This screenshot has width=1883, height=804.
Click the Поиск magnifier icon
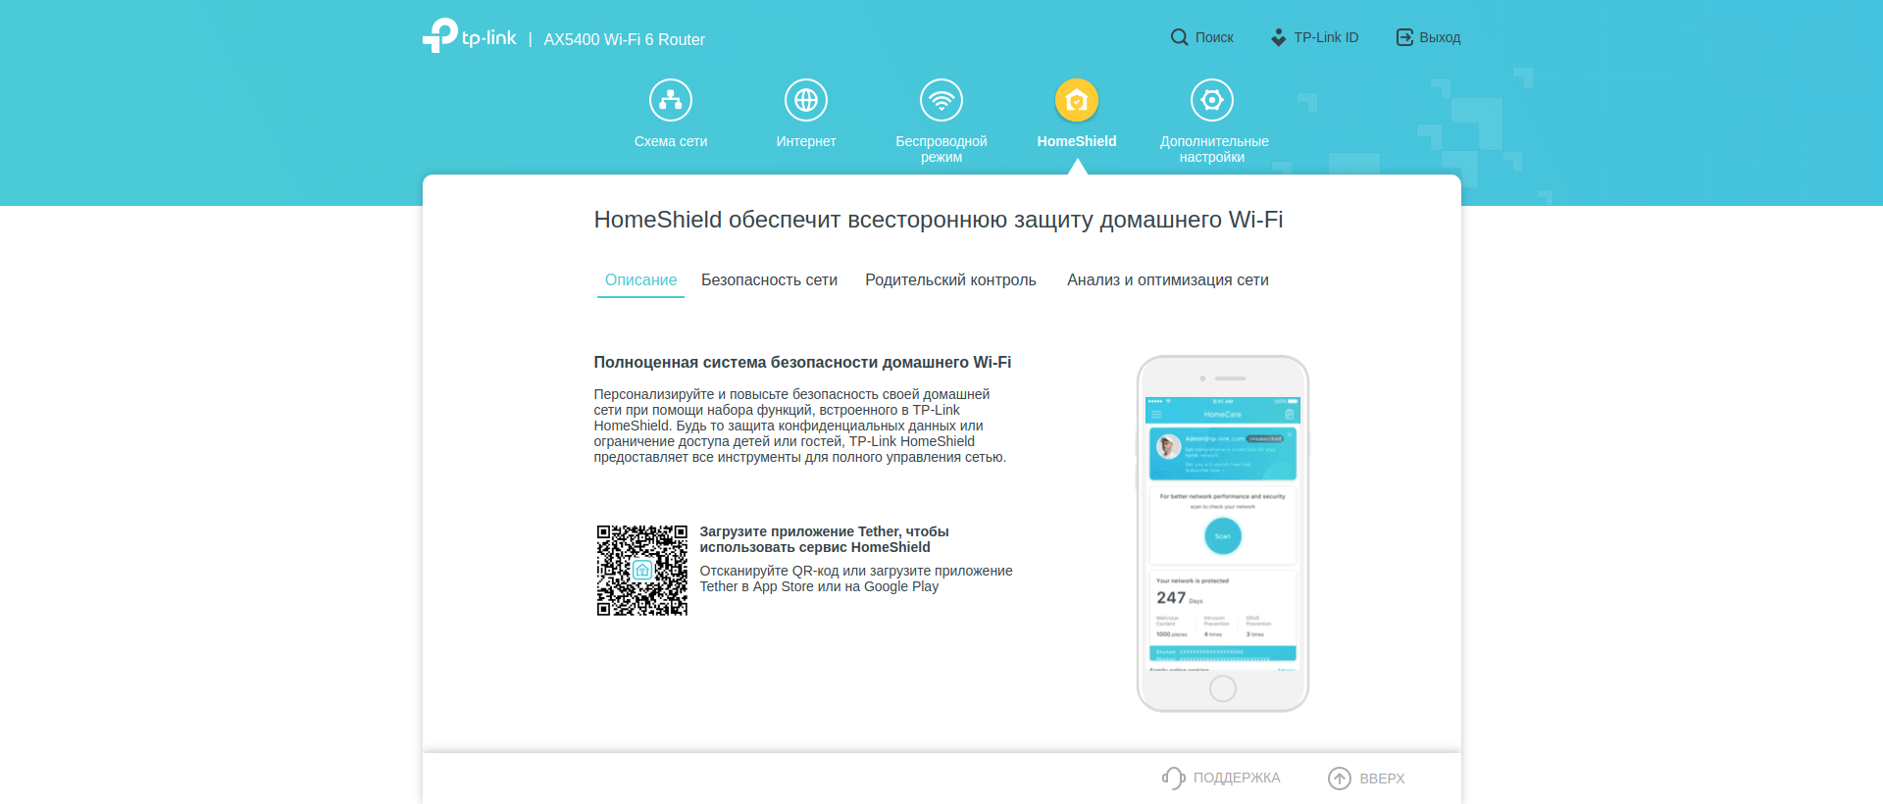pyautogui.click(x=1179, y=37)
